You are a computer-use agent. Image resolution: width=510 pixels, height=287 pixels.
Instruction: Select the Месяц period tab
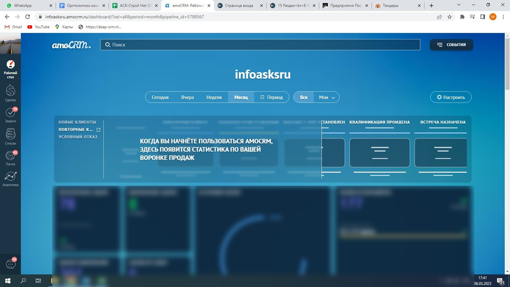241,97
